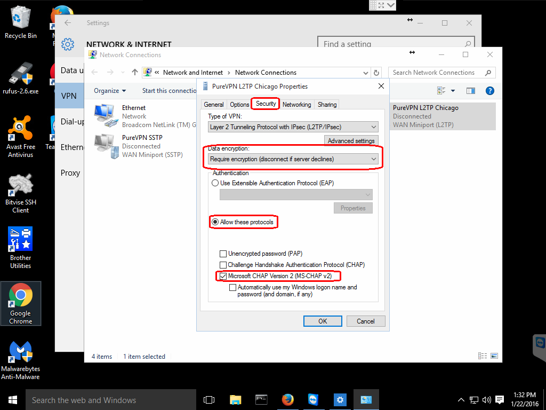
Task: Expand the Organize menu
Action: point(110,91)
